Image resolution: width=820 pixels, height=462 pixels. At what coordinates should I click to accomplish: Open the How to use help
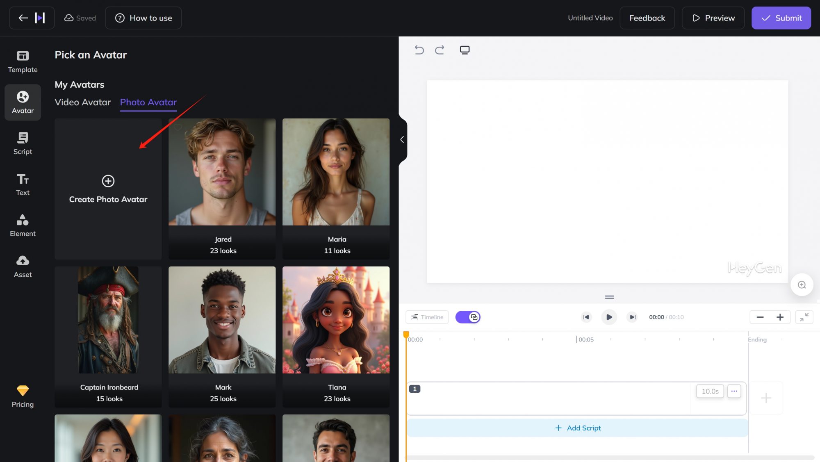pyautogui.click(x=143, y=18)
